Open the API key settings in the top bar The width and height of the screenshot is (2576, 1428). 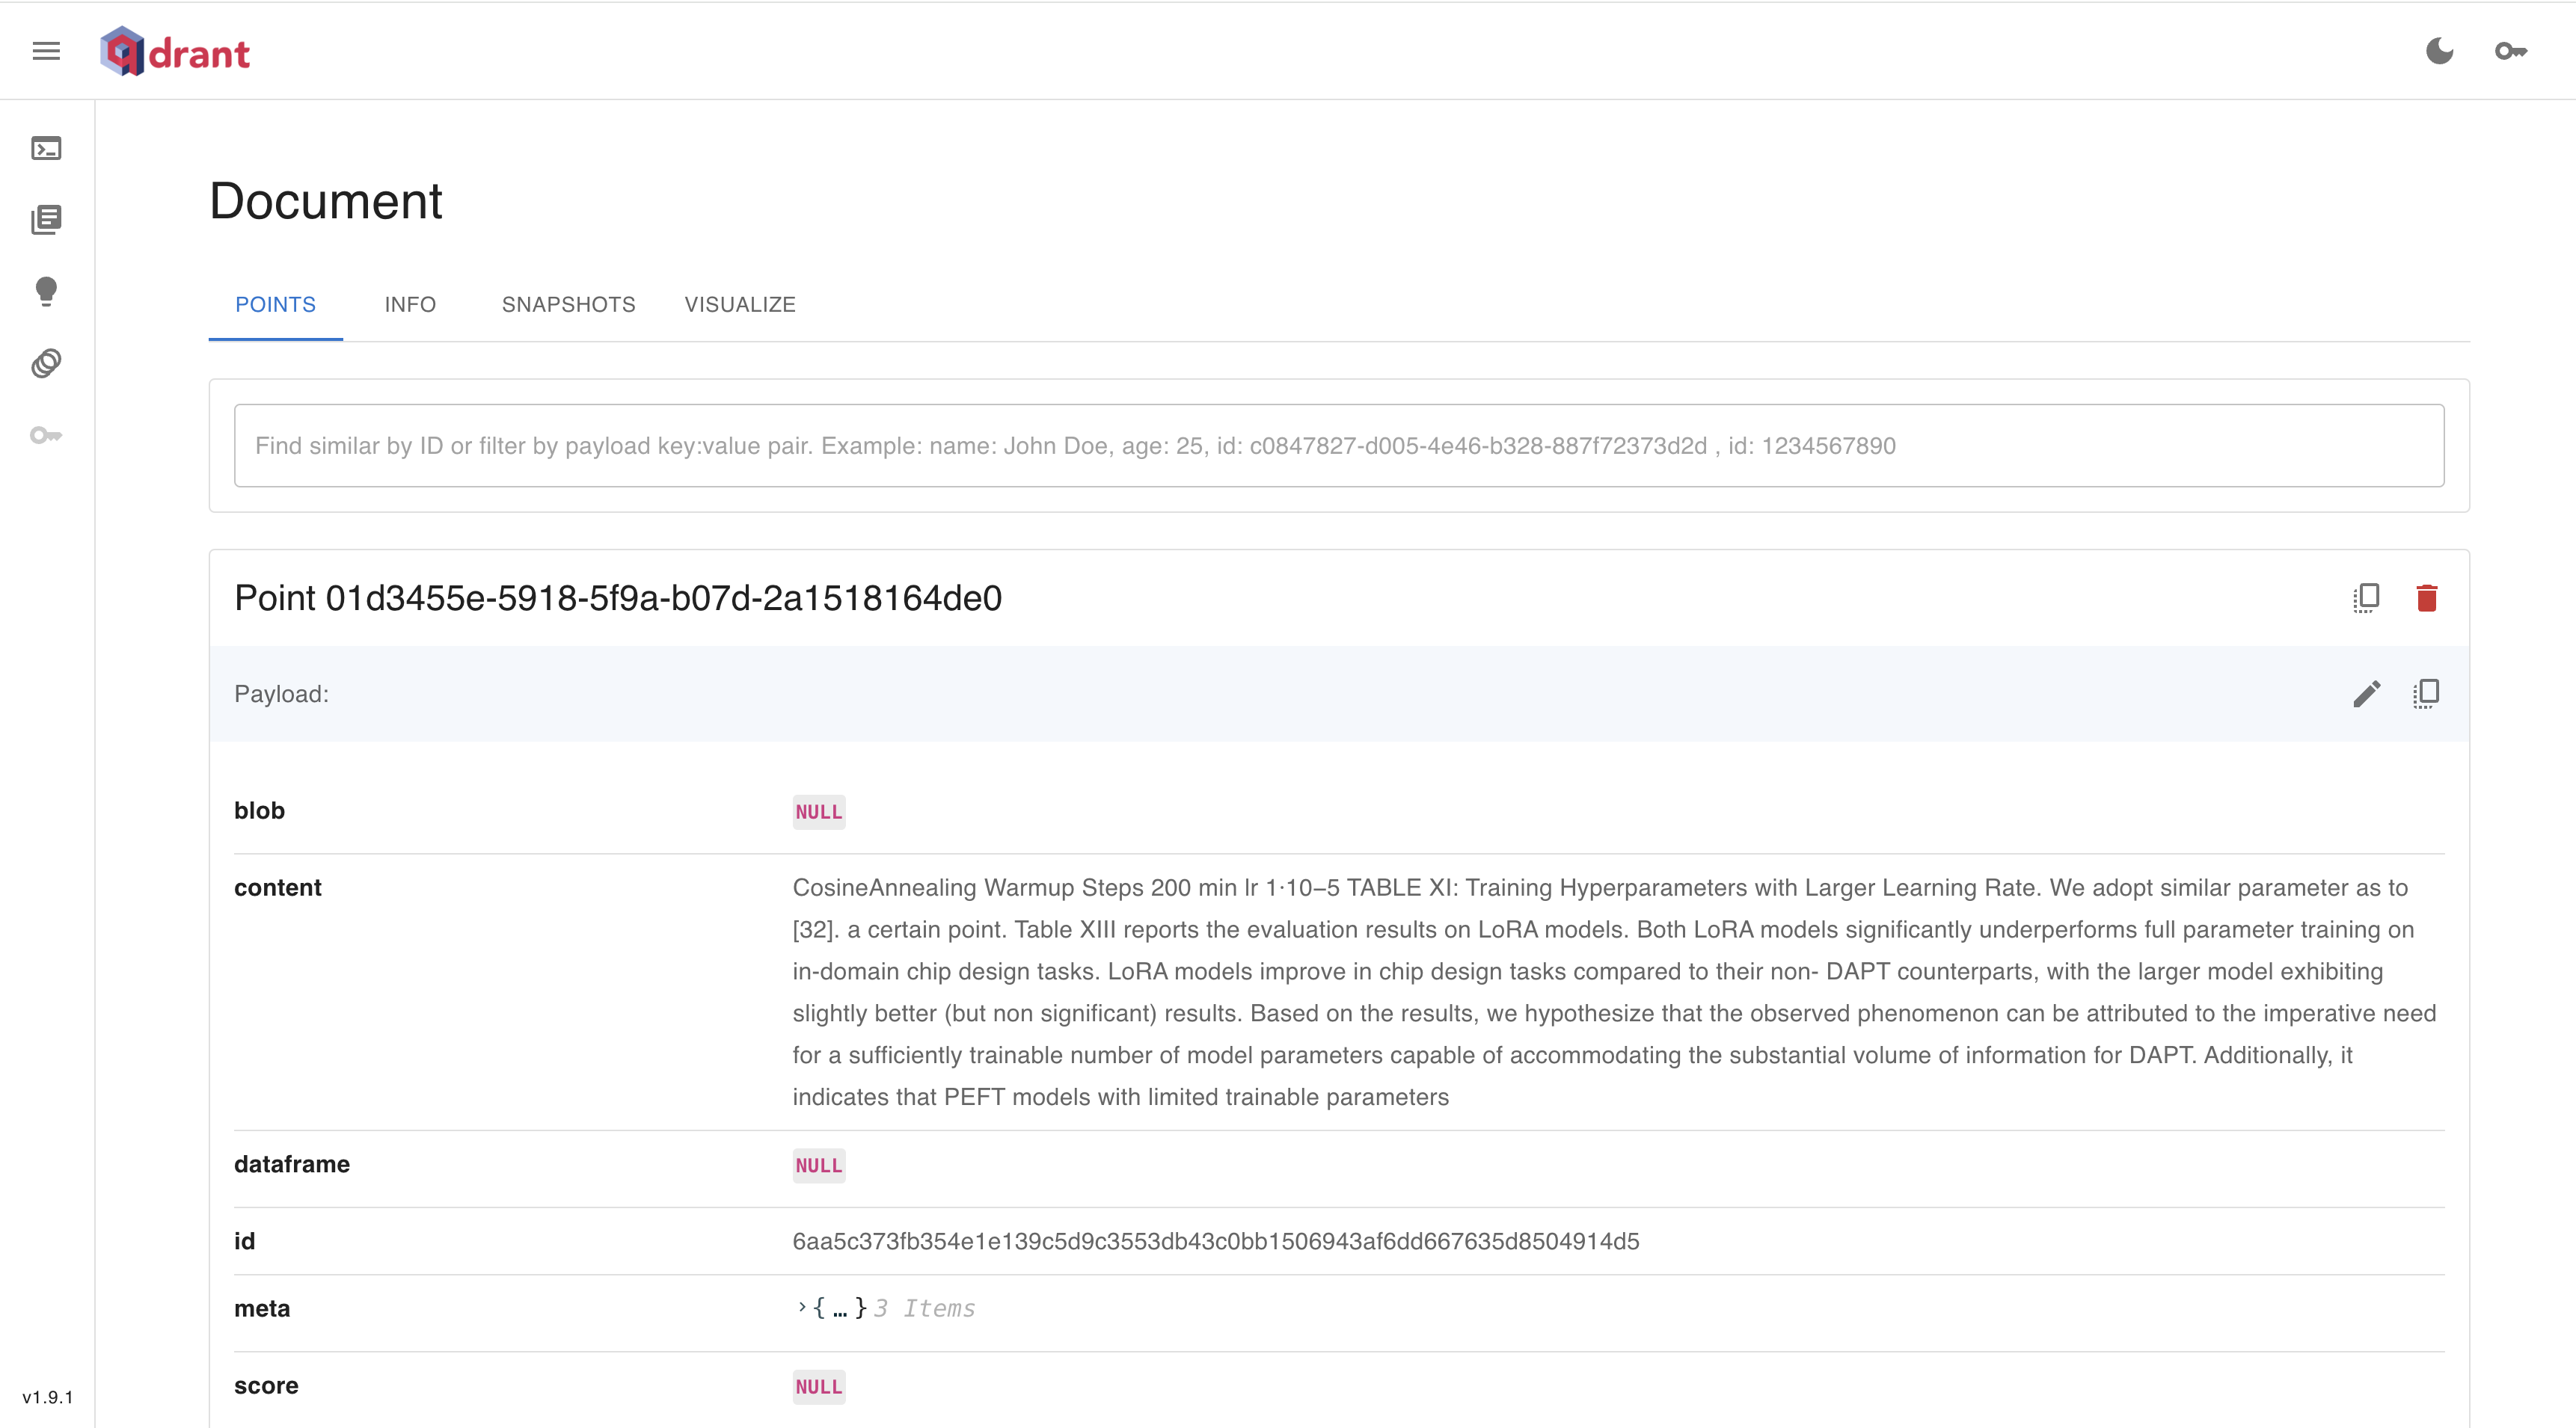click(2510, 51)
